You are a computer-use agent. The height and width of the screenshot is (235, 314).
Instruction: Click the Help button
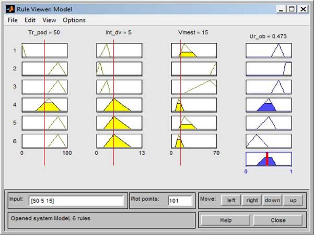coord(226,220)
